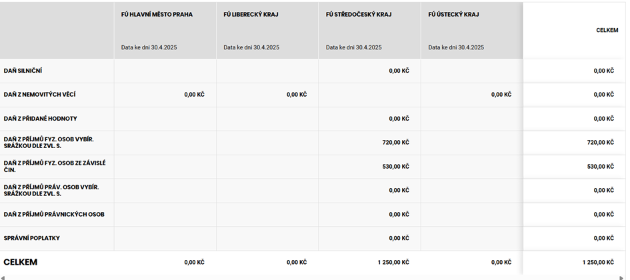Viewport: 630px width, 280px height.
Task: Click the 530,00 Kč value under Středočeský kraj
Action: (x=395, y=166)
